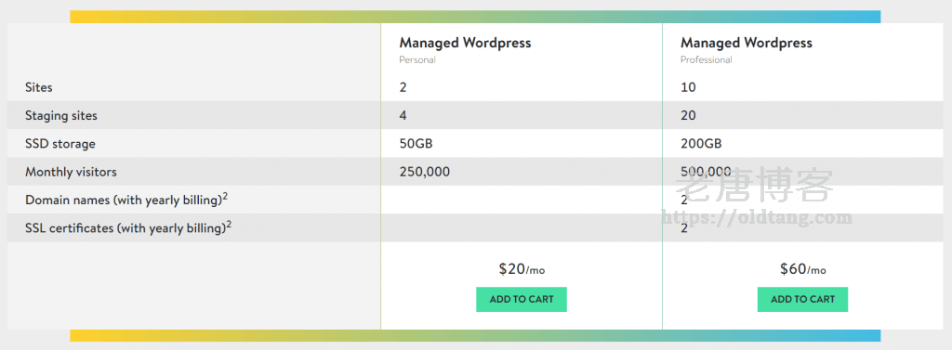Open the footnote 2 beside SSL certificates
The height and width of the screenshot is (350, 952).
[x=230, y=225]
